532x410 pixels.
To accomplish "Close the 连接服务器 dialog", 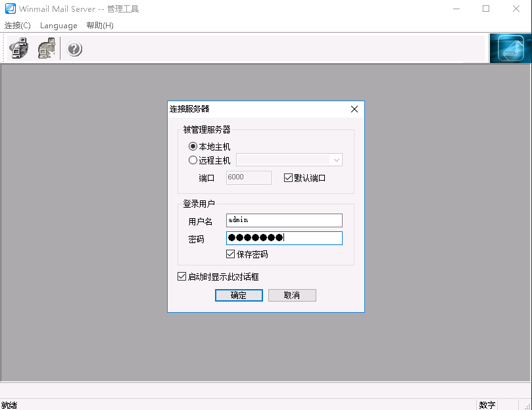I will (x=354, y=109).
